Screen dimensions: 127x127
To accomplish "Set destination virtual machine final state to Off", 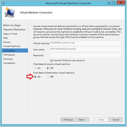I will (48, 77).
